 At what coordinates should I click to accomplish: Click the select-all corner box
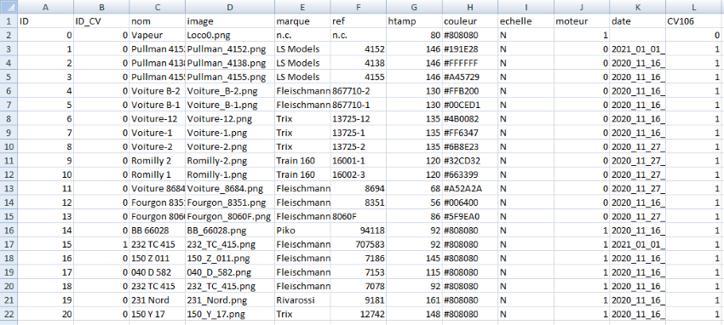point(9,7)
